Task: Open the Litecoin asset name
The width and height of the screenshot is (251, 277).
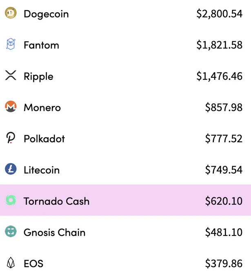Action: click(x=42, y=170)
